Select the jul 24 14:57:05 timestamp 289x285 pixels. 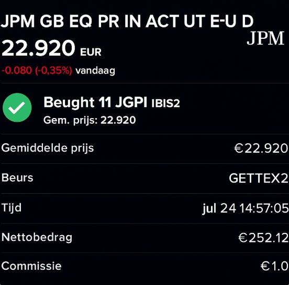pos(246,208)
